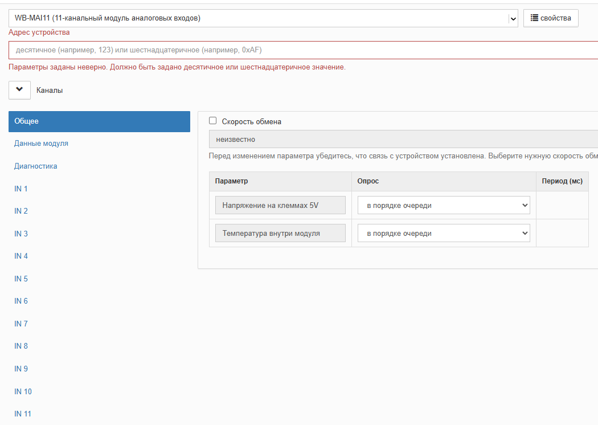This screenshot has width=598, height=425.
Task: Collapse the Каналы section with chevron button
Action: tap(19, 90)
